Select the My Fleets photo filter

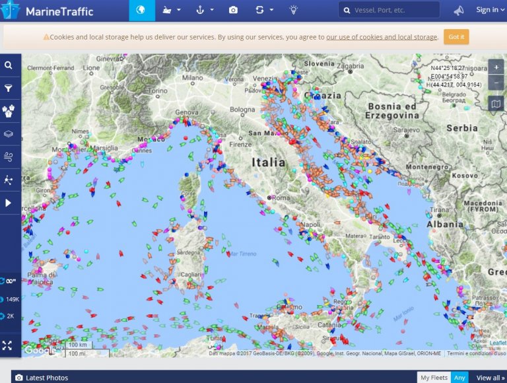click(434, 378)
